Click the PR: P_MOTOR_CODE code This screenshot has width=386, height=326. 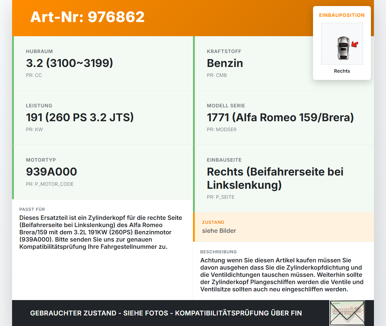(50, 184)
